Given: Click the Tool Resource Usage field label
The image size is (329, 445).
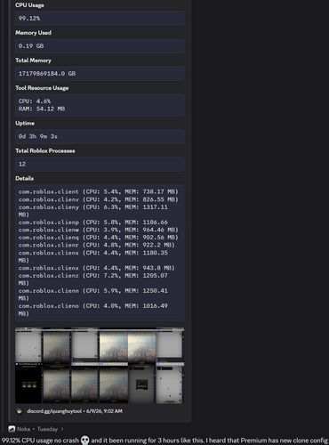Looking at the screenshot, I should (42, 88).
